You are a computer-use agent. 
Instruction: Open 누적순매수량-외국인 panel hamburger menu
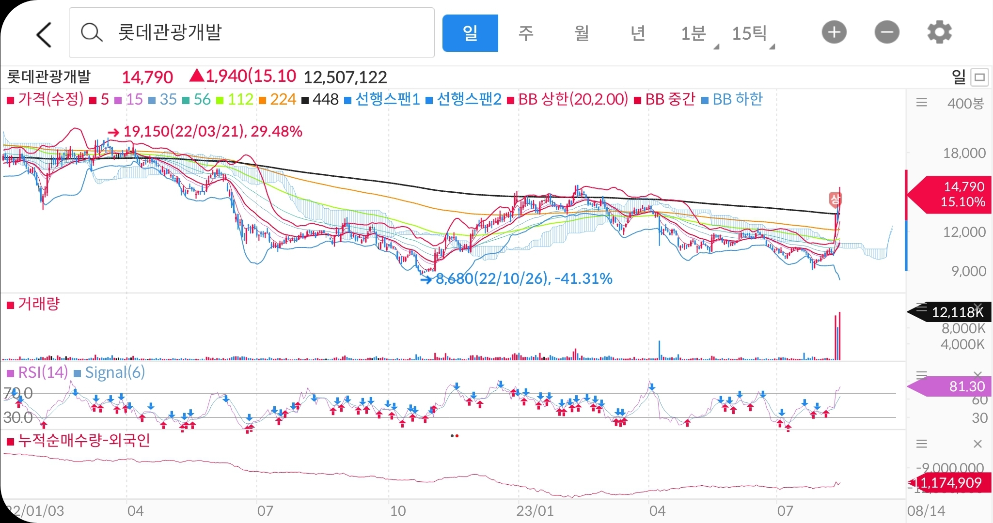coord(922,444)
